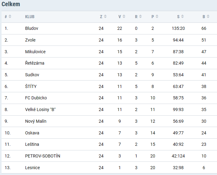Click sort arrows beside Z column
Image resolution: width=217 pixels, height=175 pixels.
(x=105, y=16)
